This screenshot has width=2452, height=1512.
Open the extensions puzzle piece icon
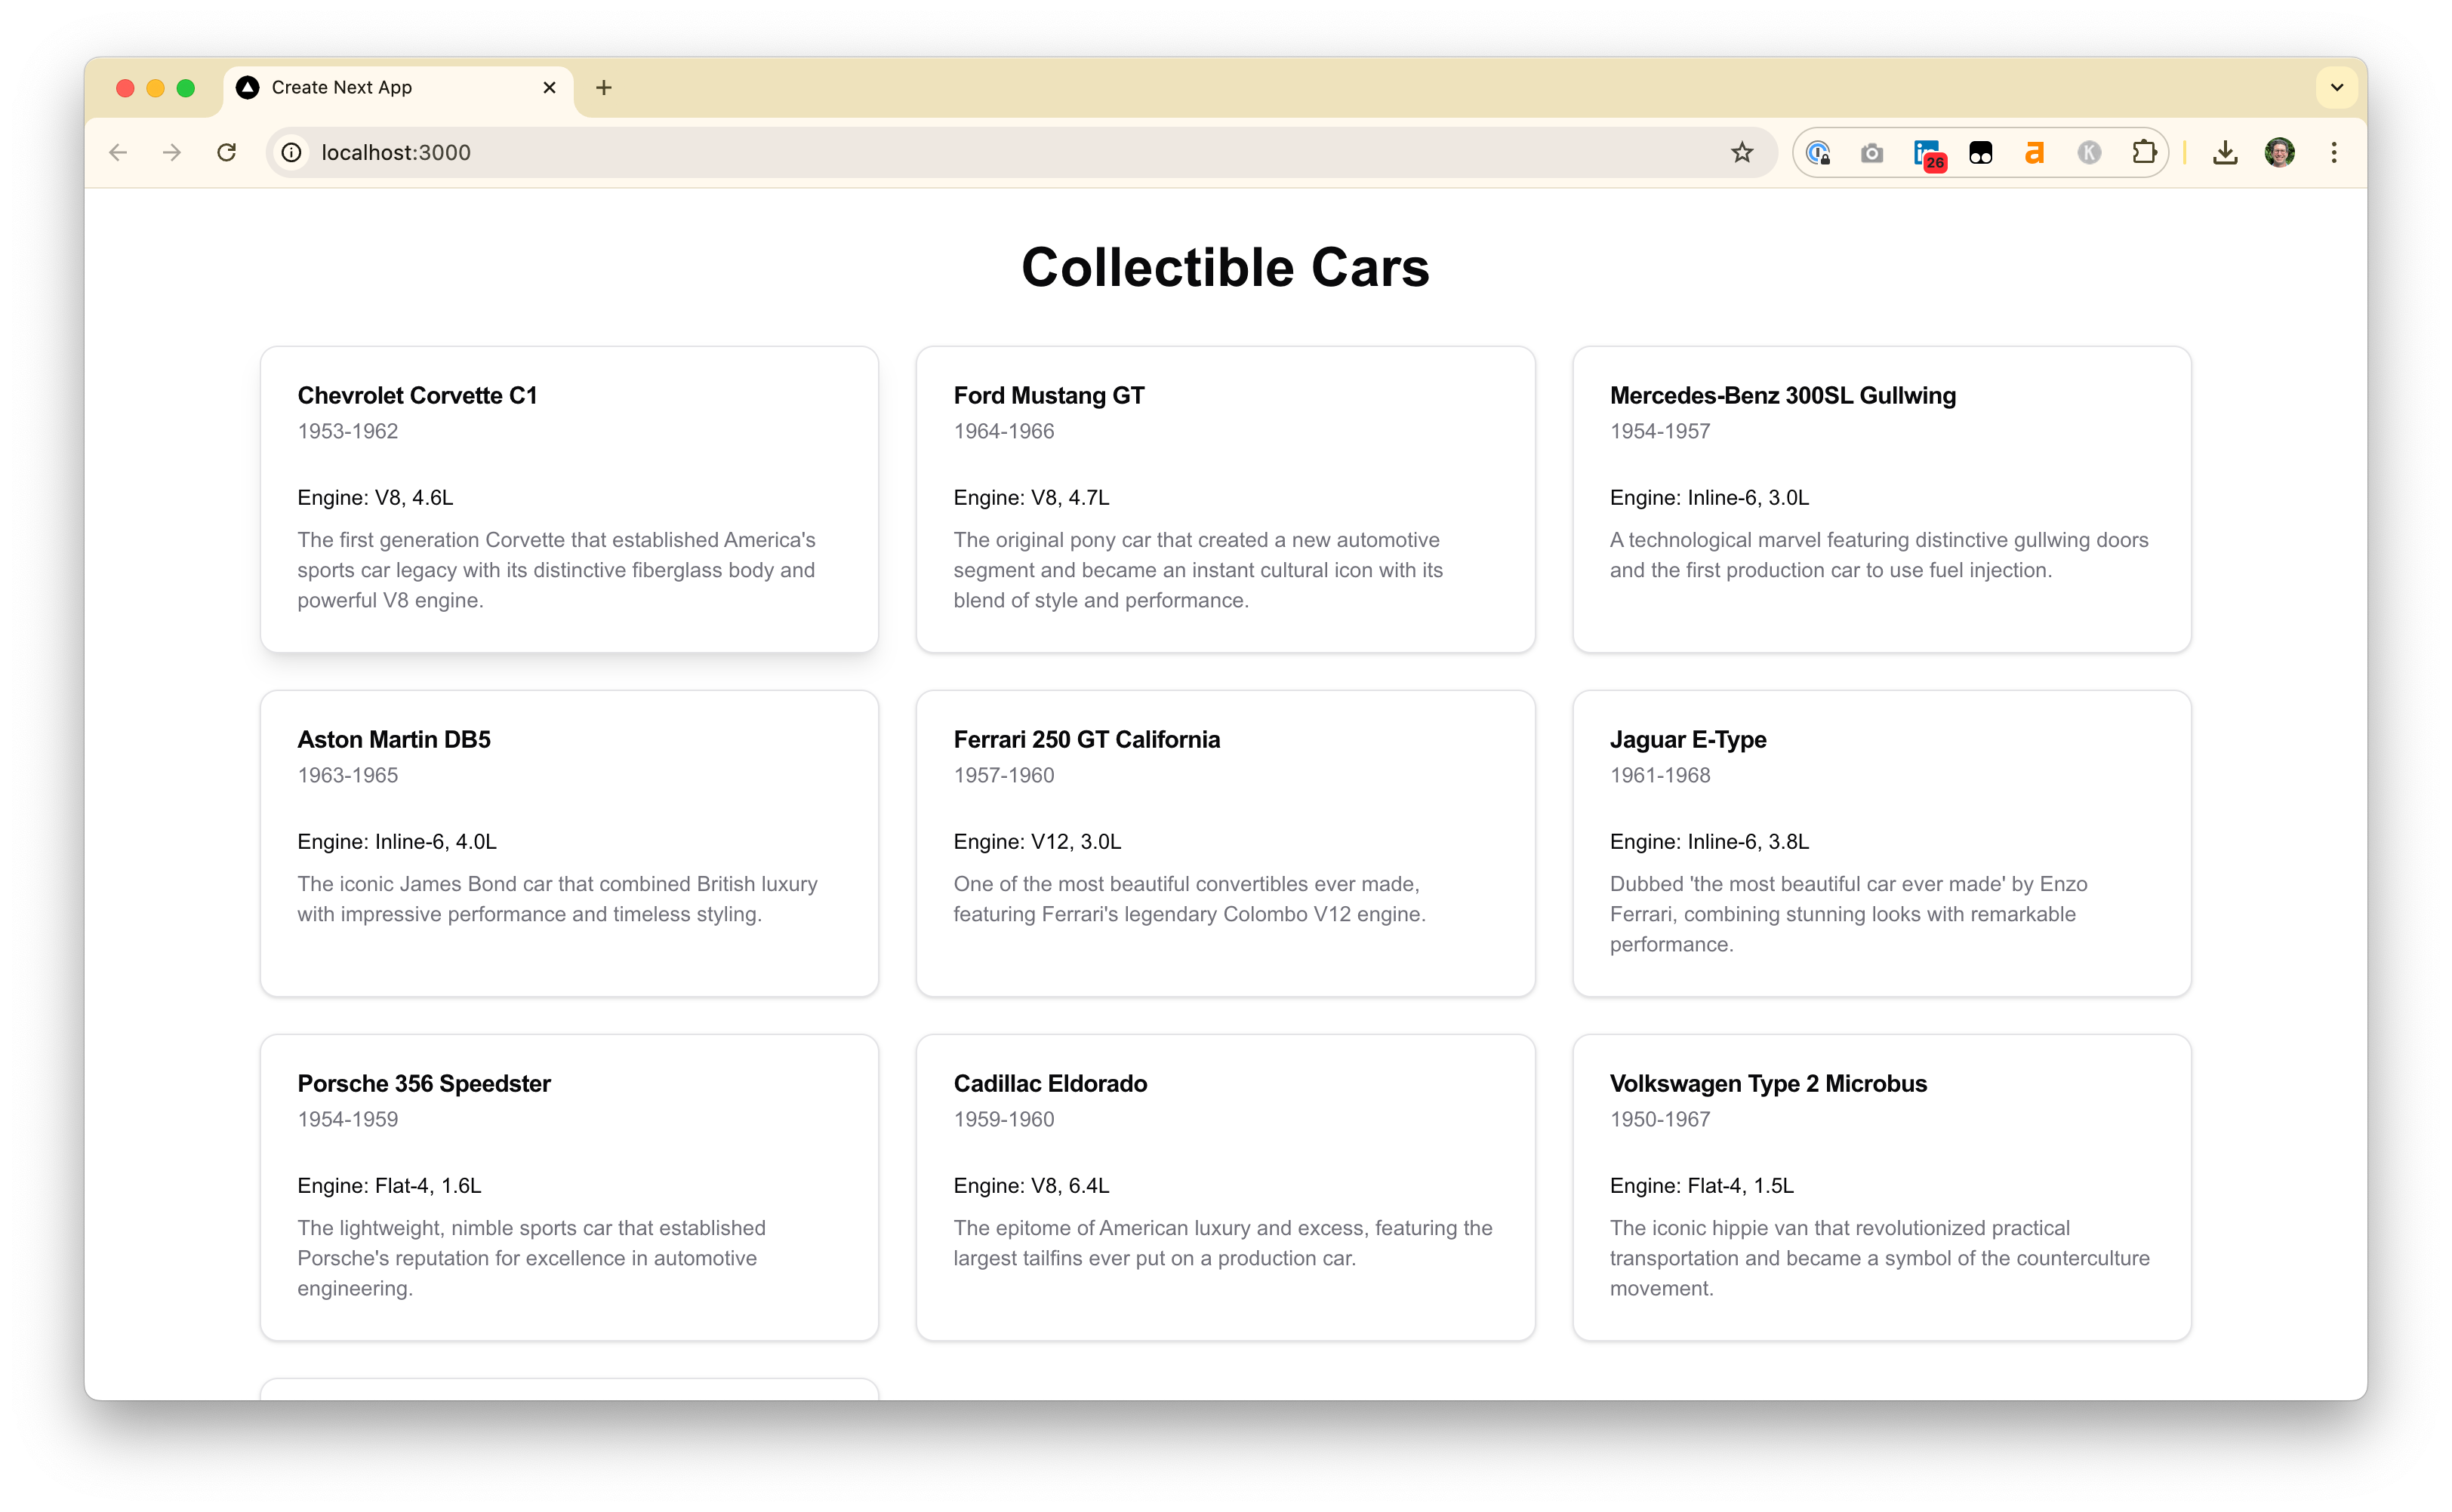tap(2143, 152)
